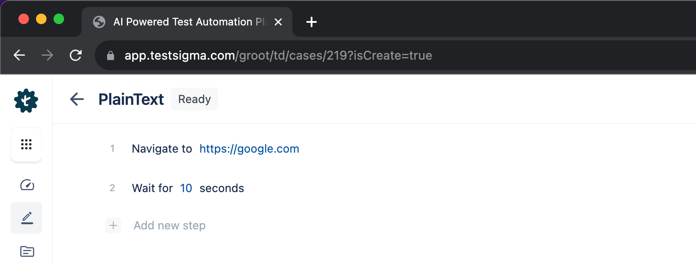Screen dimensions: 696x264
Task: Click the https://google.com link in step 1
Action: click(249, 149)
